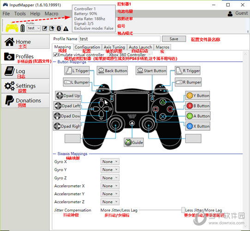Click the green A Button mapping
The height and width of the screenshot is (231, 250).
[x=198, y=116]
